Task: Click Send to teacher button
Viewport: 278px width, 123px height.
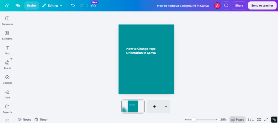Action: coord(262,5)
